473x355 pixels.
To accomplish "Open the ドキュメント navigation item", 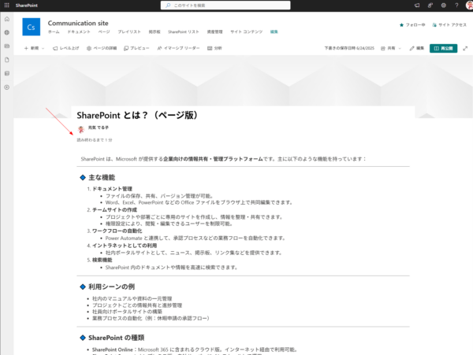I will [79, 32].
